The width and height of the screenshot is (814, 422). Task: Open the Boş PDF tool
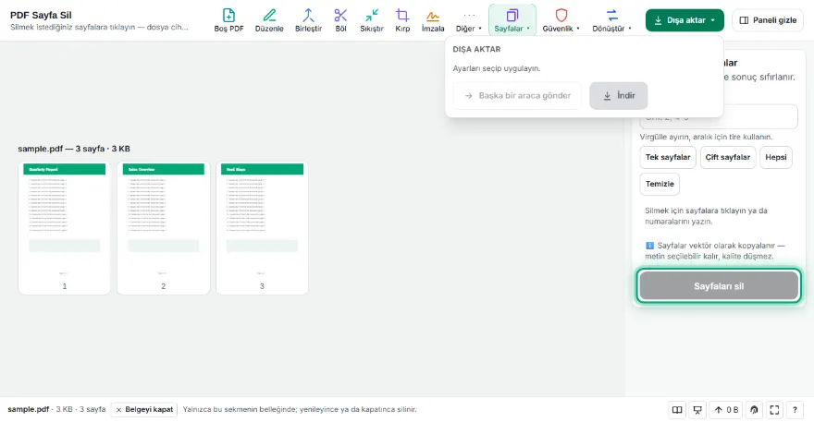click(228, 20)
